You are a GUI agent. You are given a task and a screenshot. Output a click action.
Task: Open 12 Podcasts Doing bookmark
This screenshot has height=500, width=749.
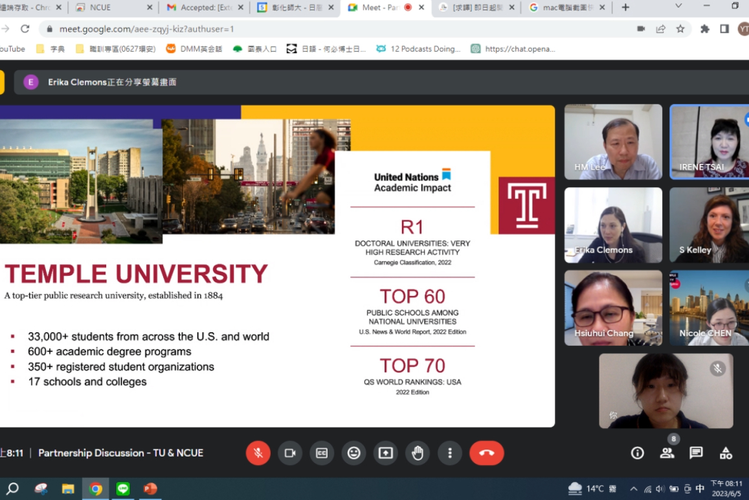point(418,49)
